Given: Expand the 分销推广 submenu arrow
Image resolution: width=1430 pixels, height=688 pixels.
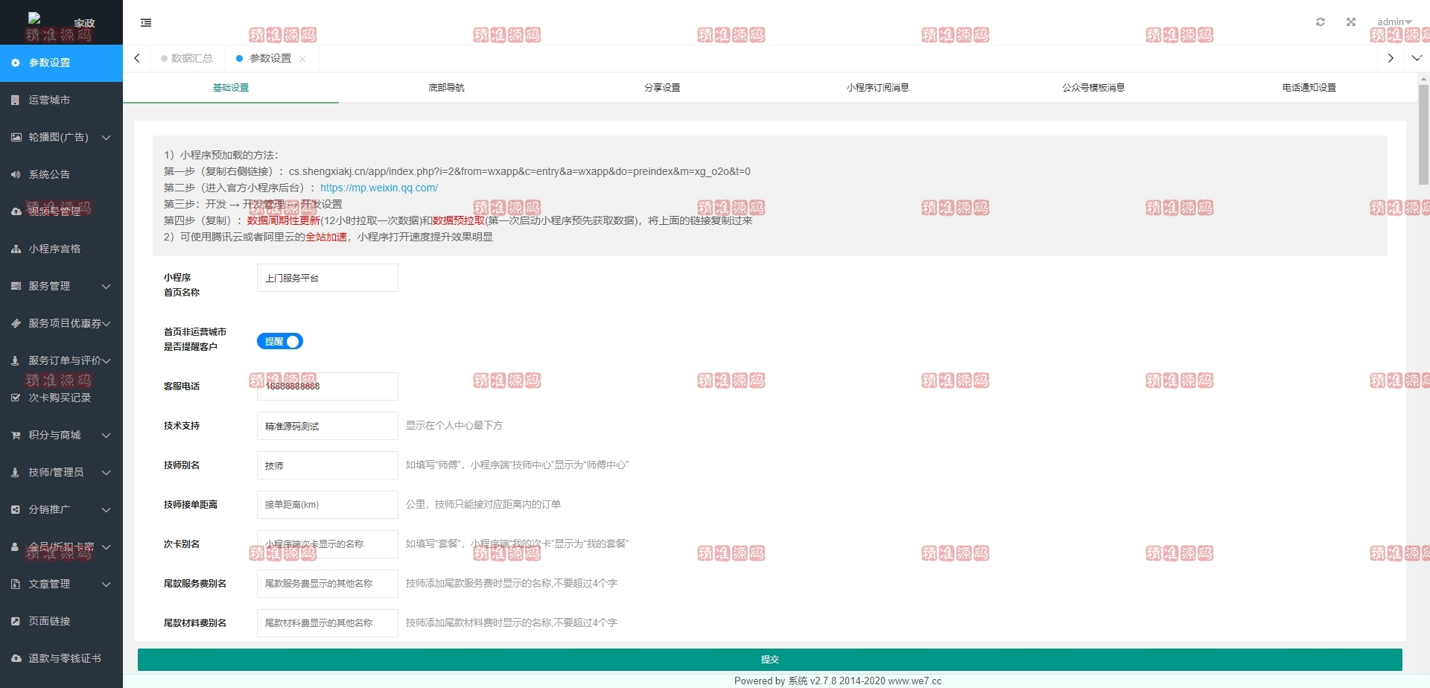Looking at the screenshot, I should click(x=107, y=509).
